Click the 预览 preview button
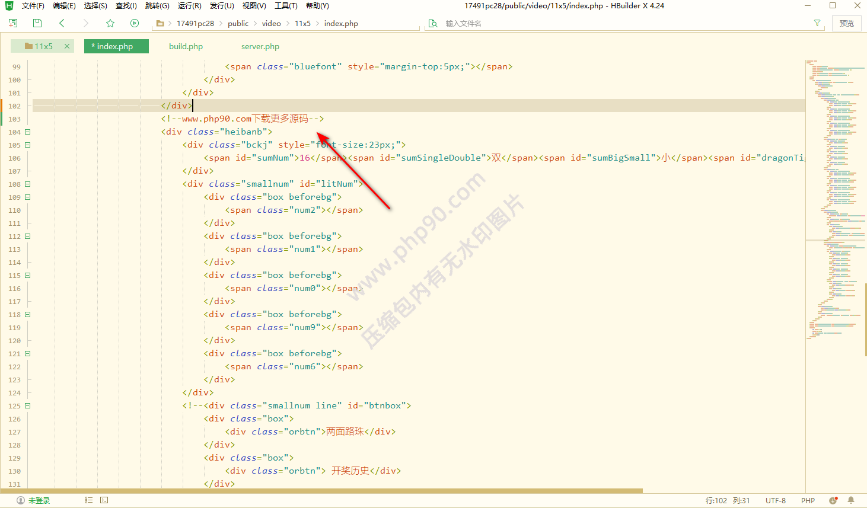The image size is (867, 508). click(846, 23)
